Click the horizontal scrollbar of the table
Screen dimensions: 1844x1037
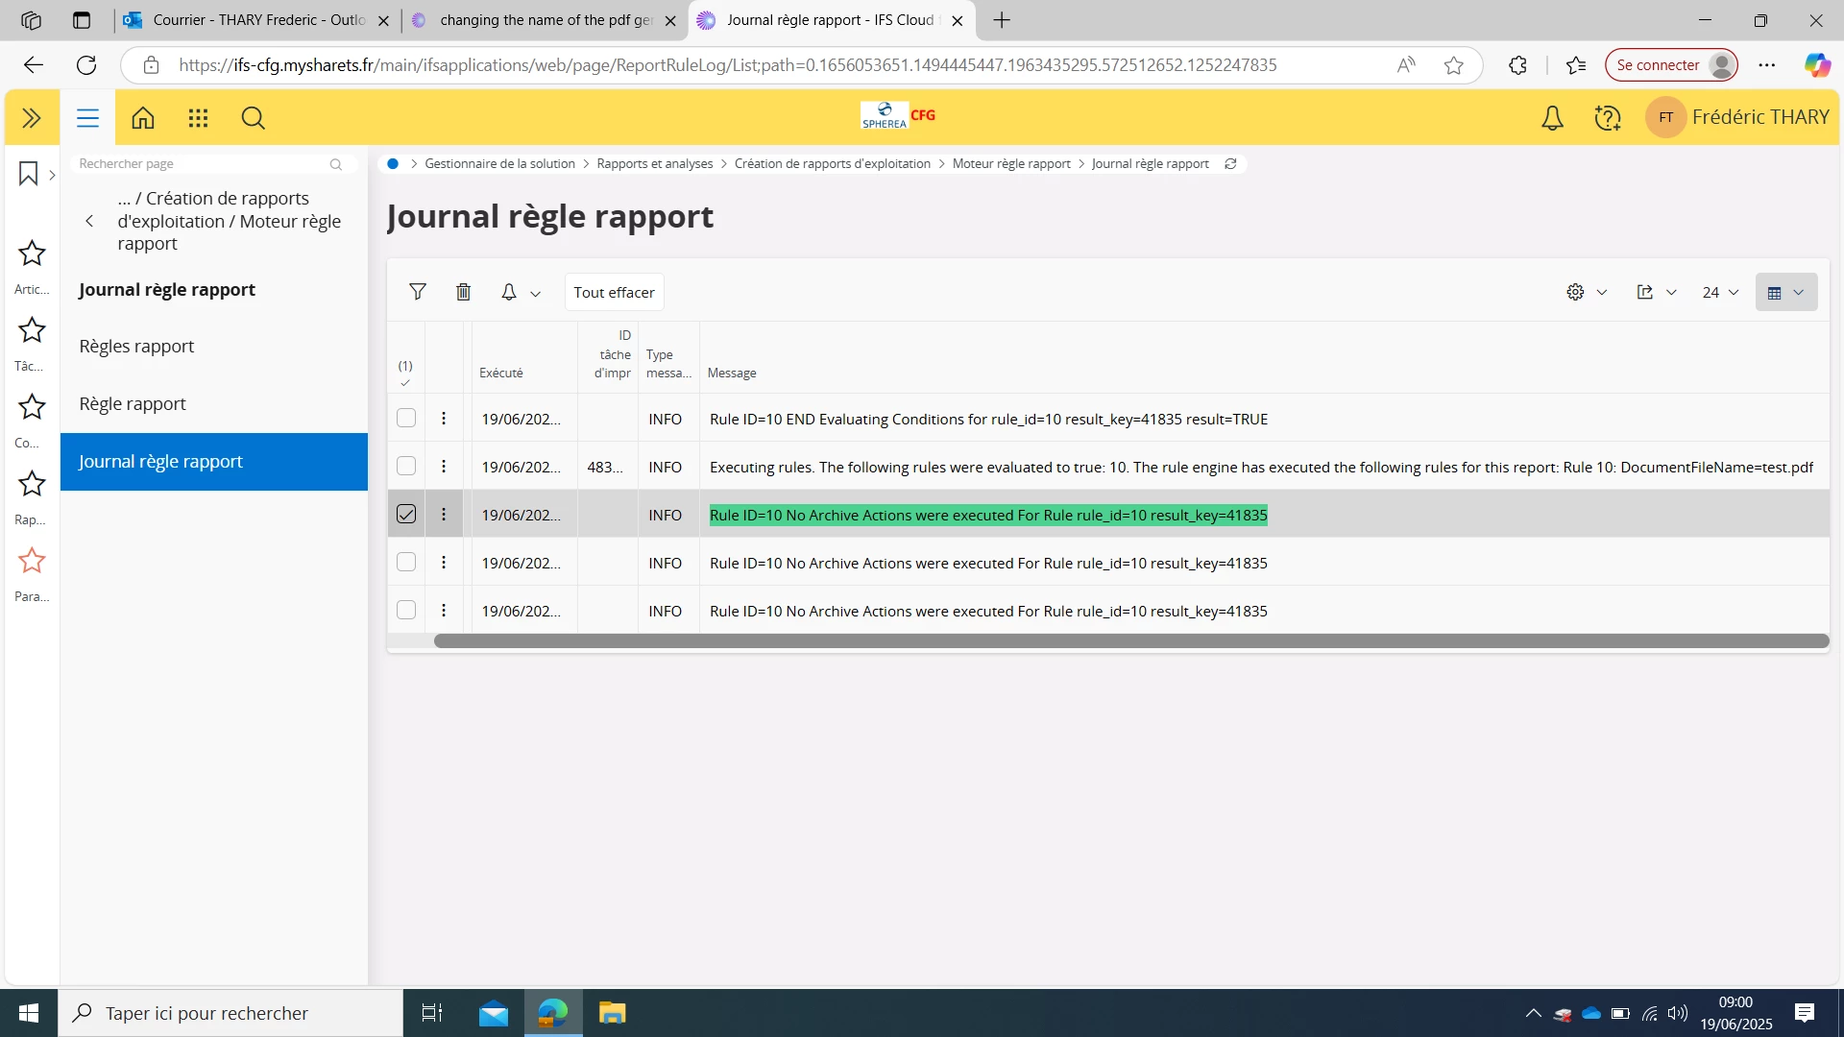[x=1130, y=640]
